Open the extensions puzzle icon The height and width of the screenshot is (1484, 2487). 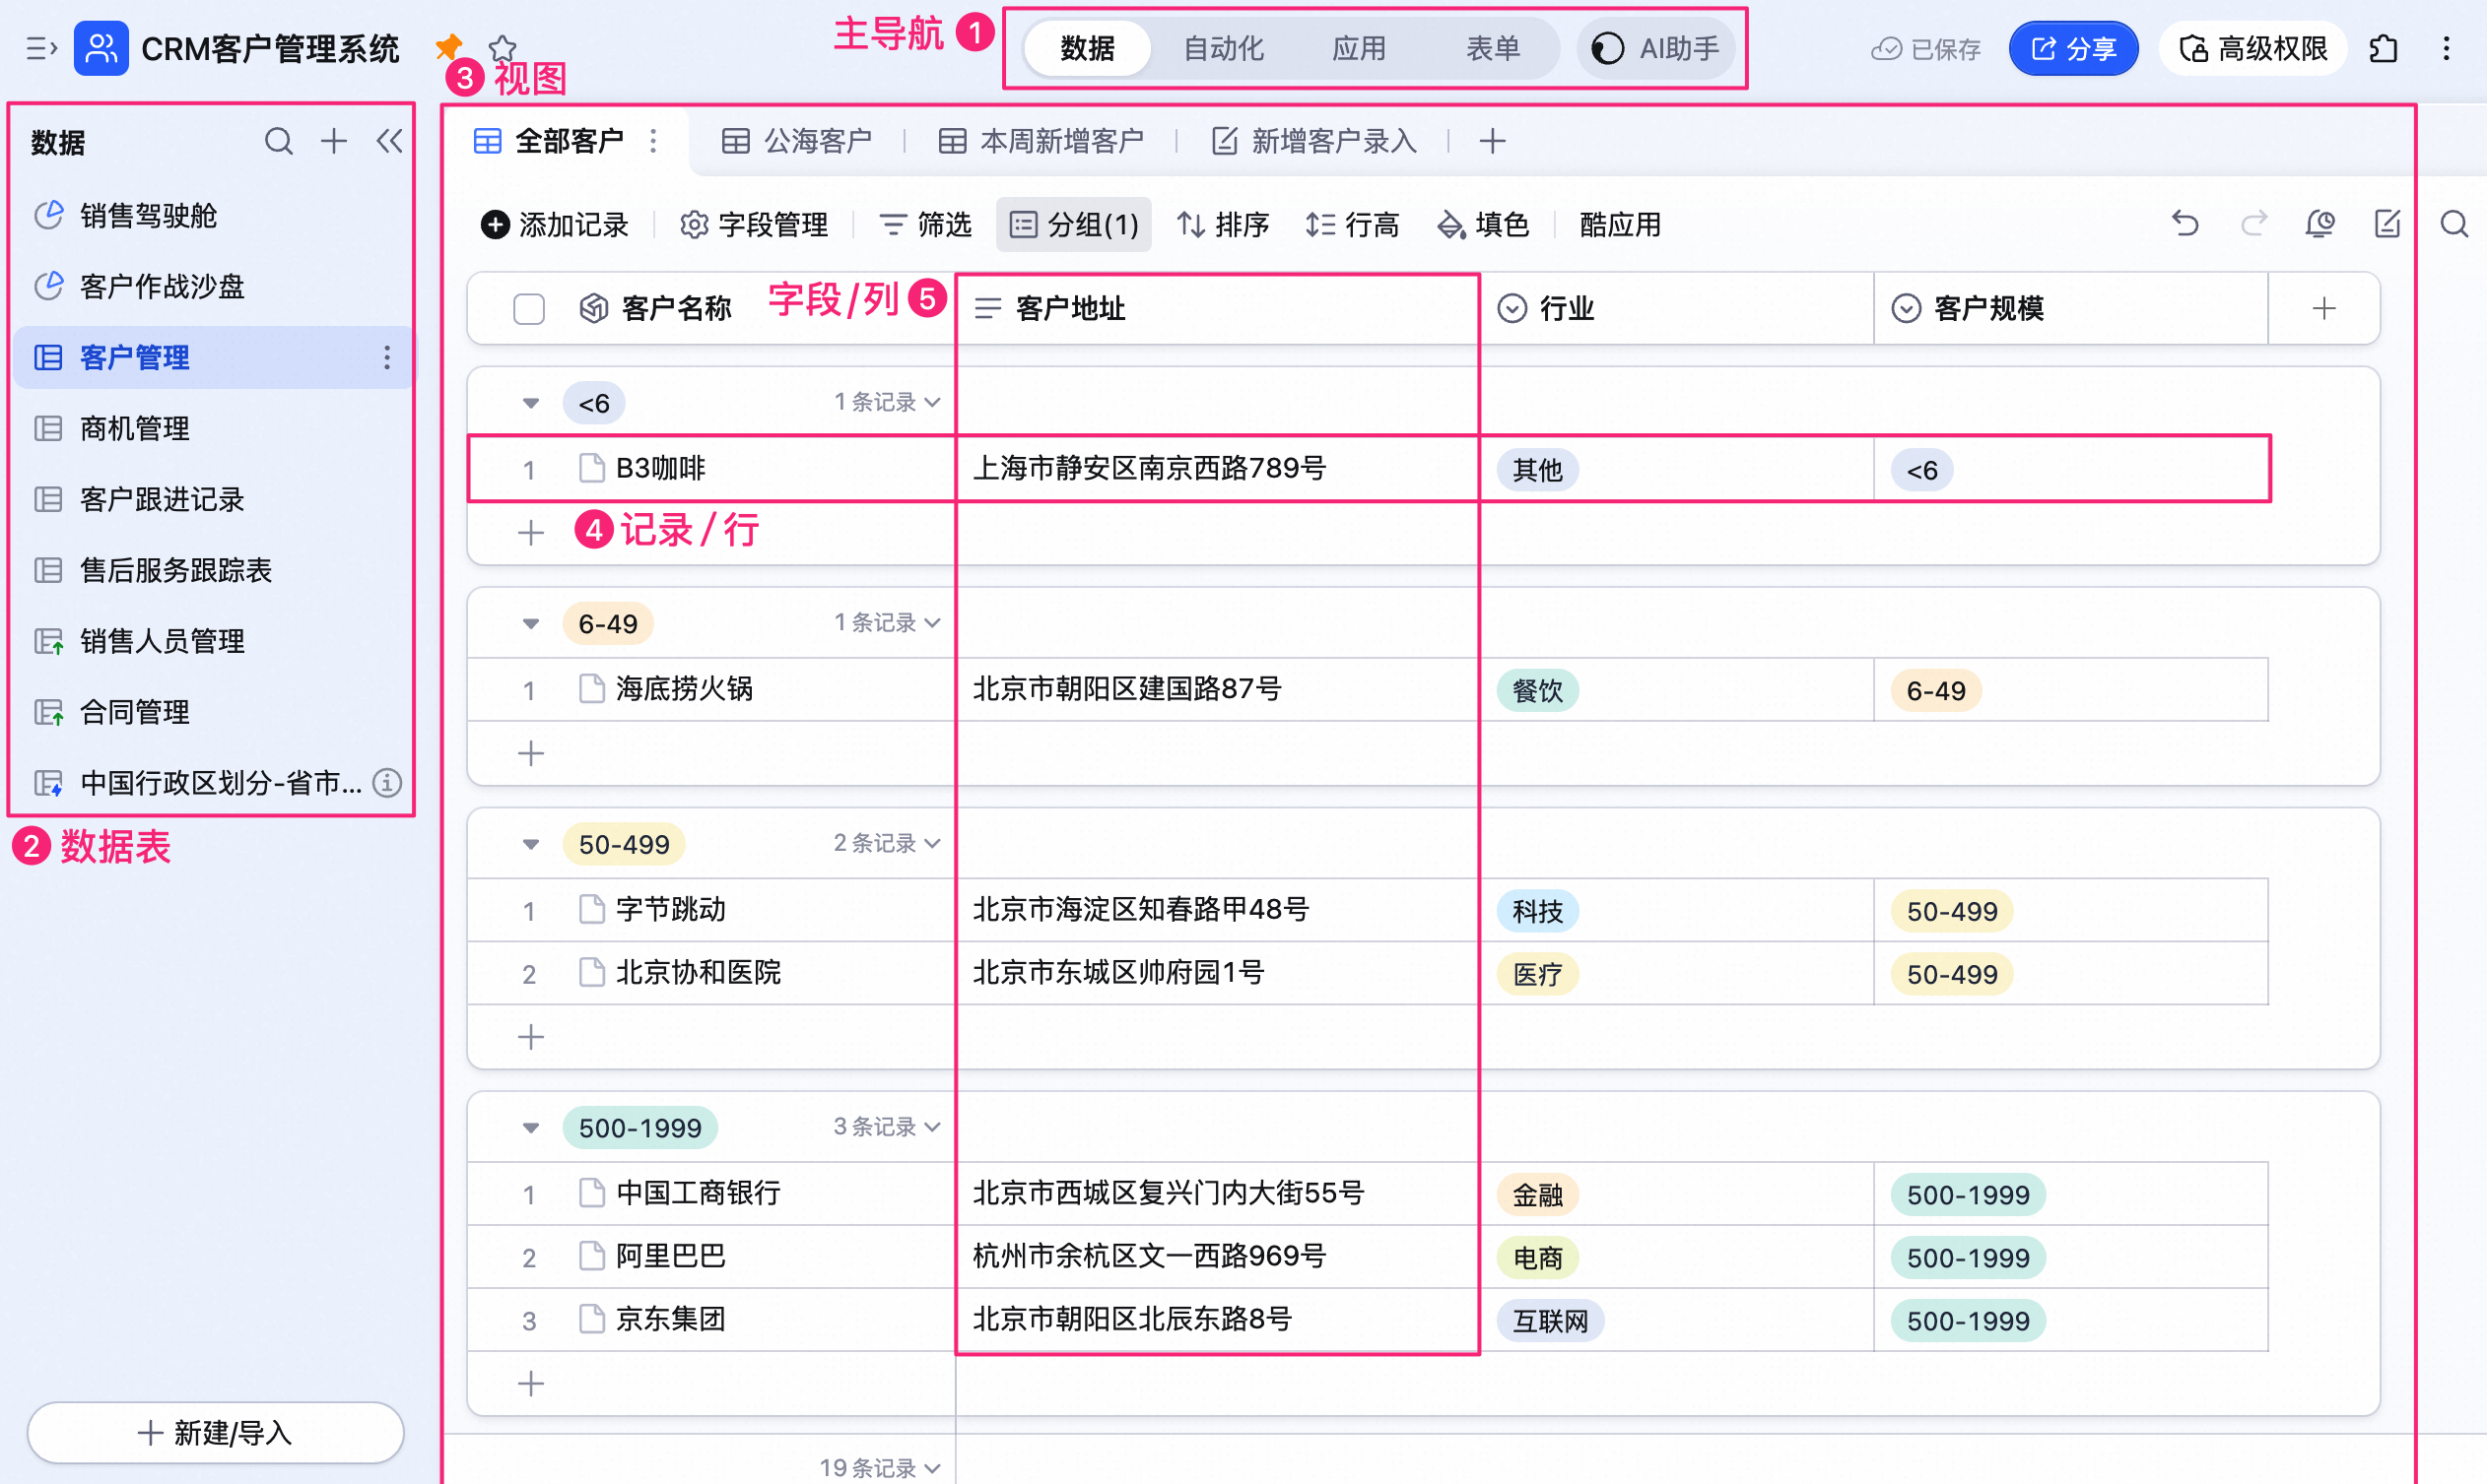point(2384,48)
